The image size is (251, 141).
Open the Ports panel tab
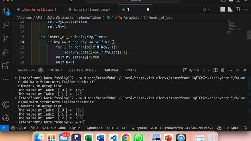tap(131, 70)
